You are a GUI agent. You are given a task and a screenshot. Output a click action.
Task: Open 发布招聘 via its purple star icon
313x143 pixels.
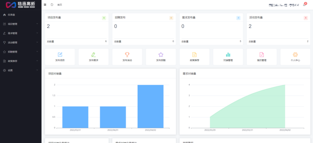(161, 54)
